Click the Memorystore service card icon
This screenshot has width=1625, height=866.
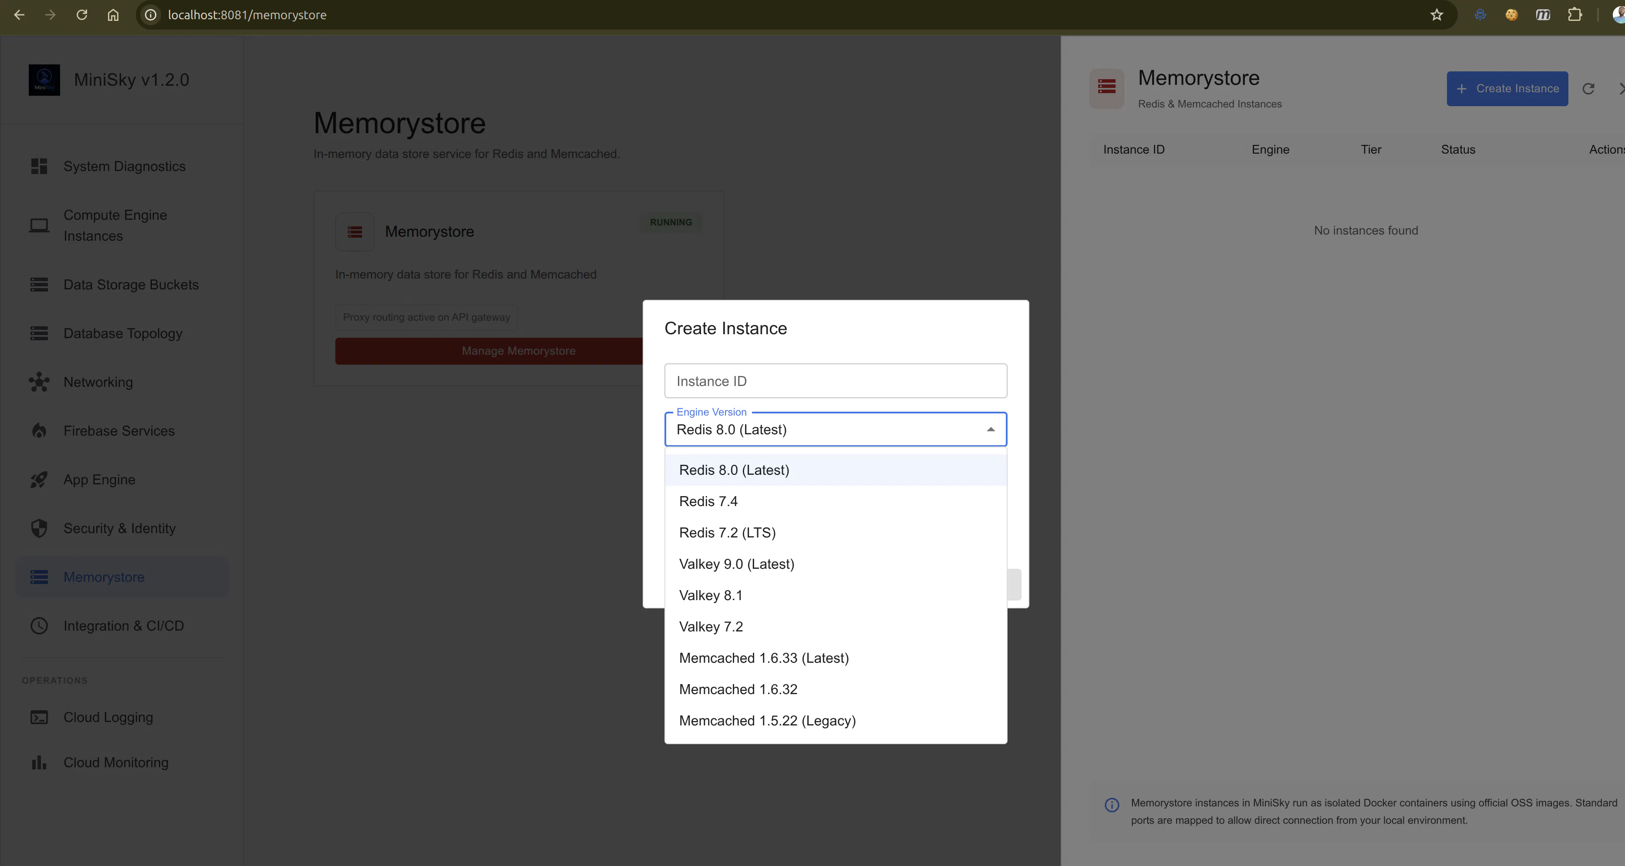tap(354, 232)
